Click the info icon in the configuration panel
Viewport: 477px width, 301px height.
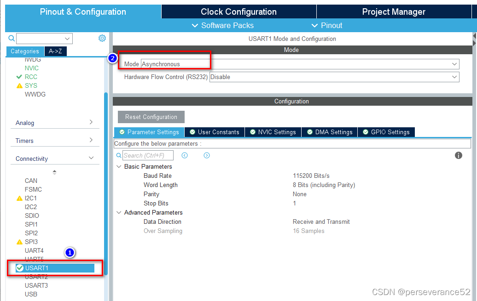459,155
